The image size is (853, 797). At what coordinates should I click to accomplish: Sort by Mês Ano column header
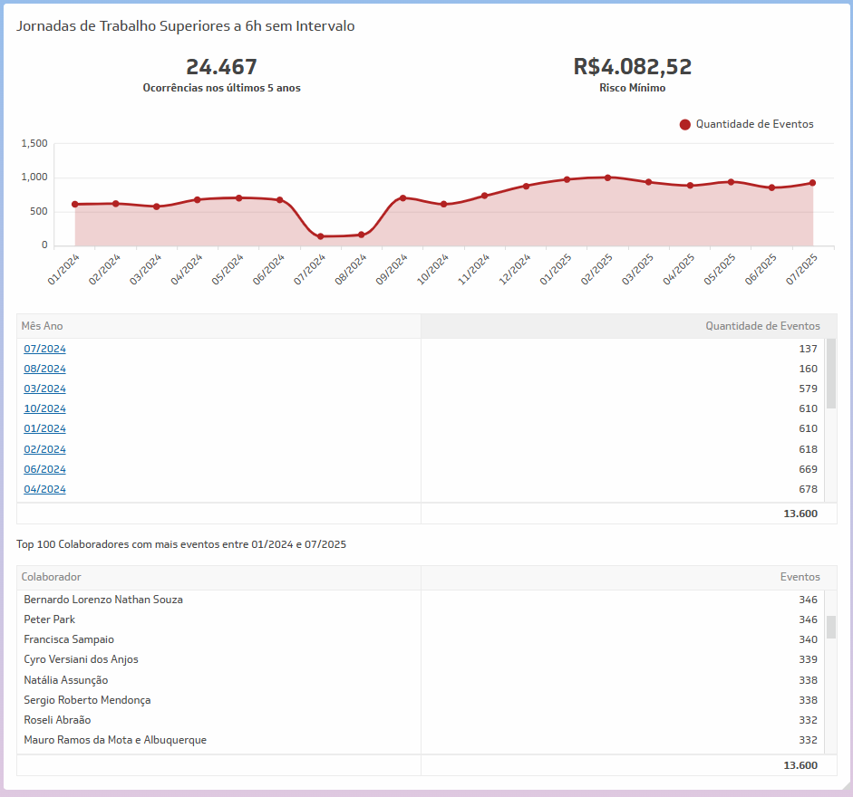pyautogui.click(x=43, y=326)
